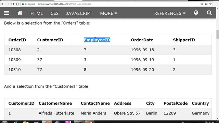Click the highlighted EmployeeID column header
The image size is (219, 123).
[97, 40]
